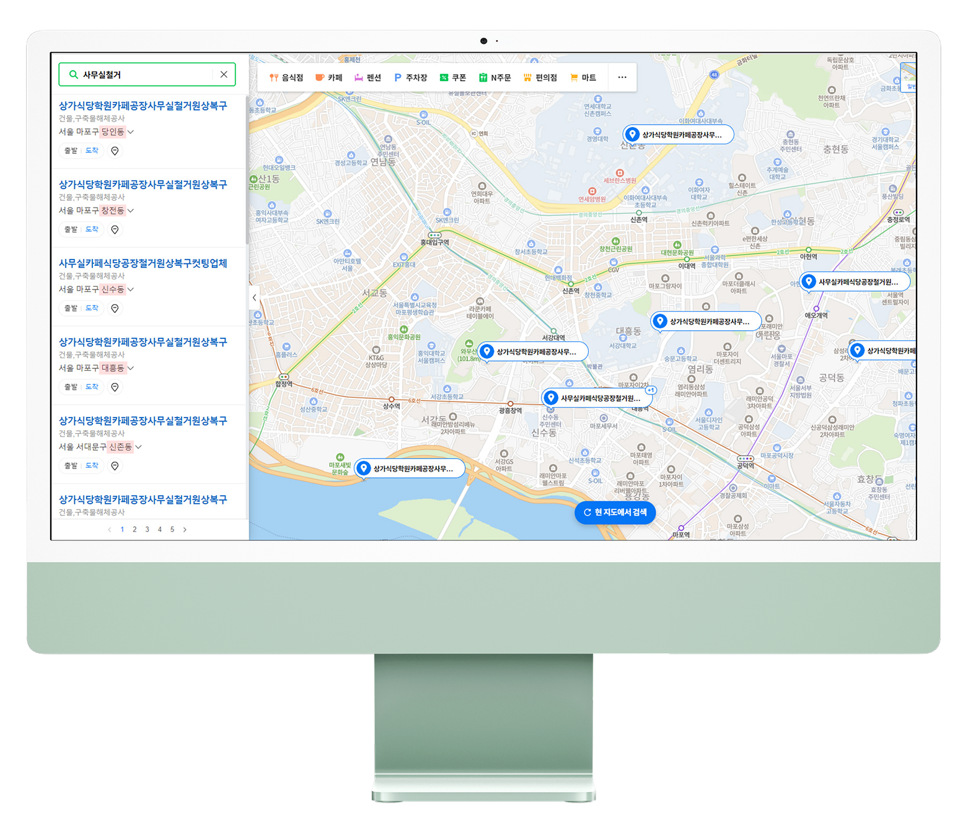Click location pin icon for 대흥동 result
The image size is (968, 813).
pyautogui.click(x=115, y=387)
